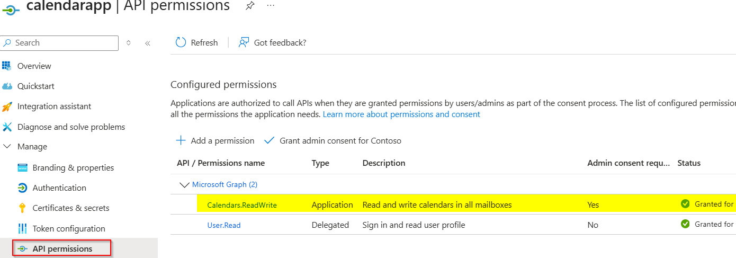This screenshot has height=258, width=736.
Task: Click the Diagnose and solve problems wrench icon
Action: pyautogui.click(x=7, y=127)
